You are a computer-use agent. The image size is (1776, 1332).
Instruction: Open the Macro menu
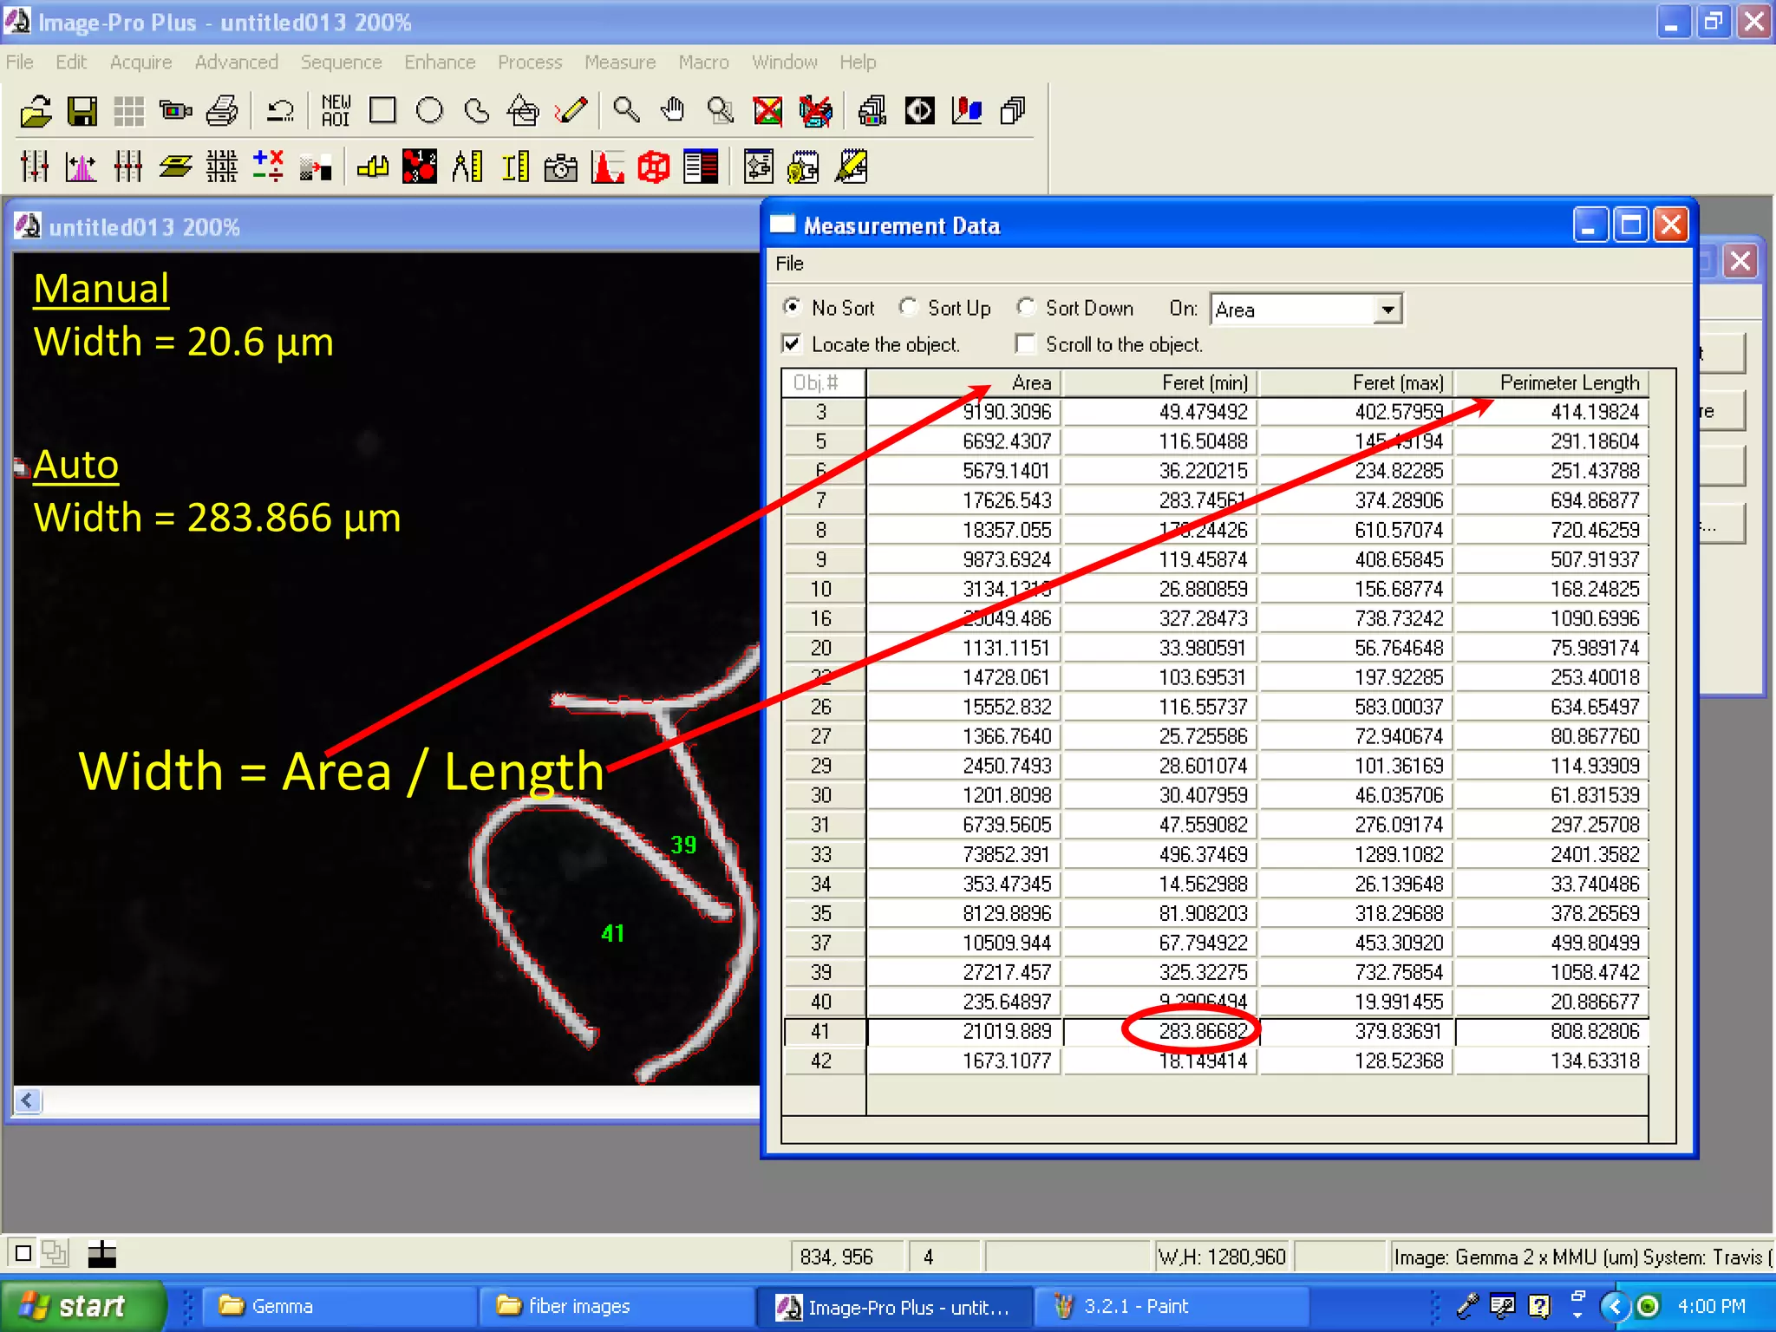703,62
